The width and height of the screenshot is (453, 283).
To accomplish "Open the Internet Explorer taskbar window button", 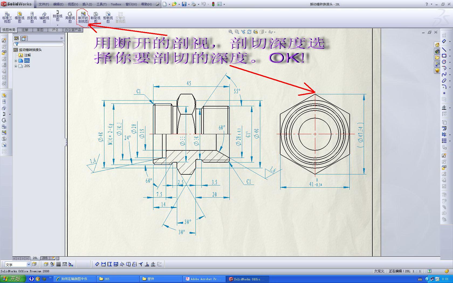I will click(x=74, y=279).
